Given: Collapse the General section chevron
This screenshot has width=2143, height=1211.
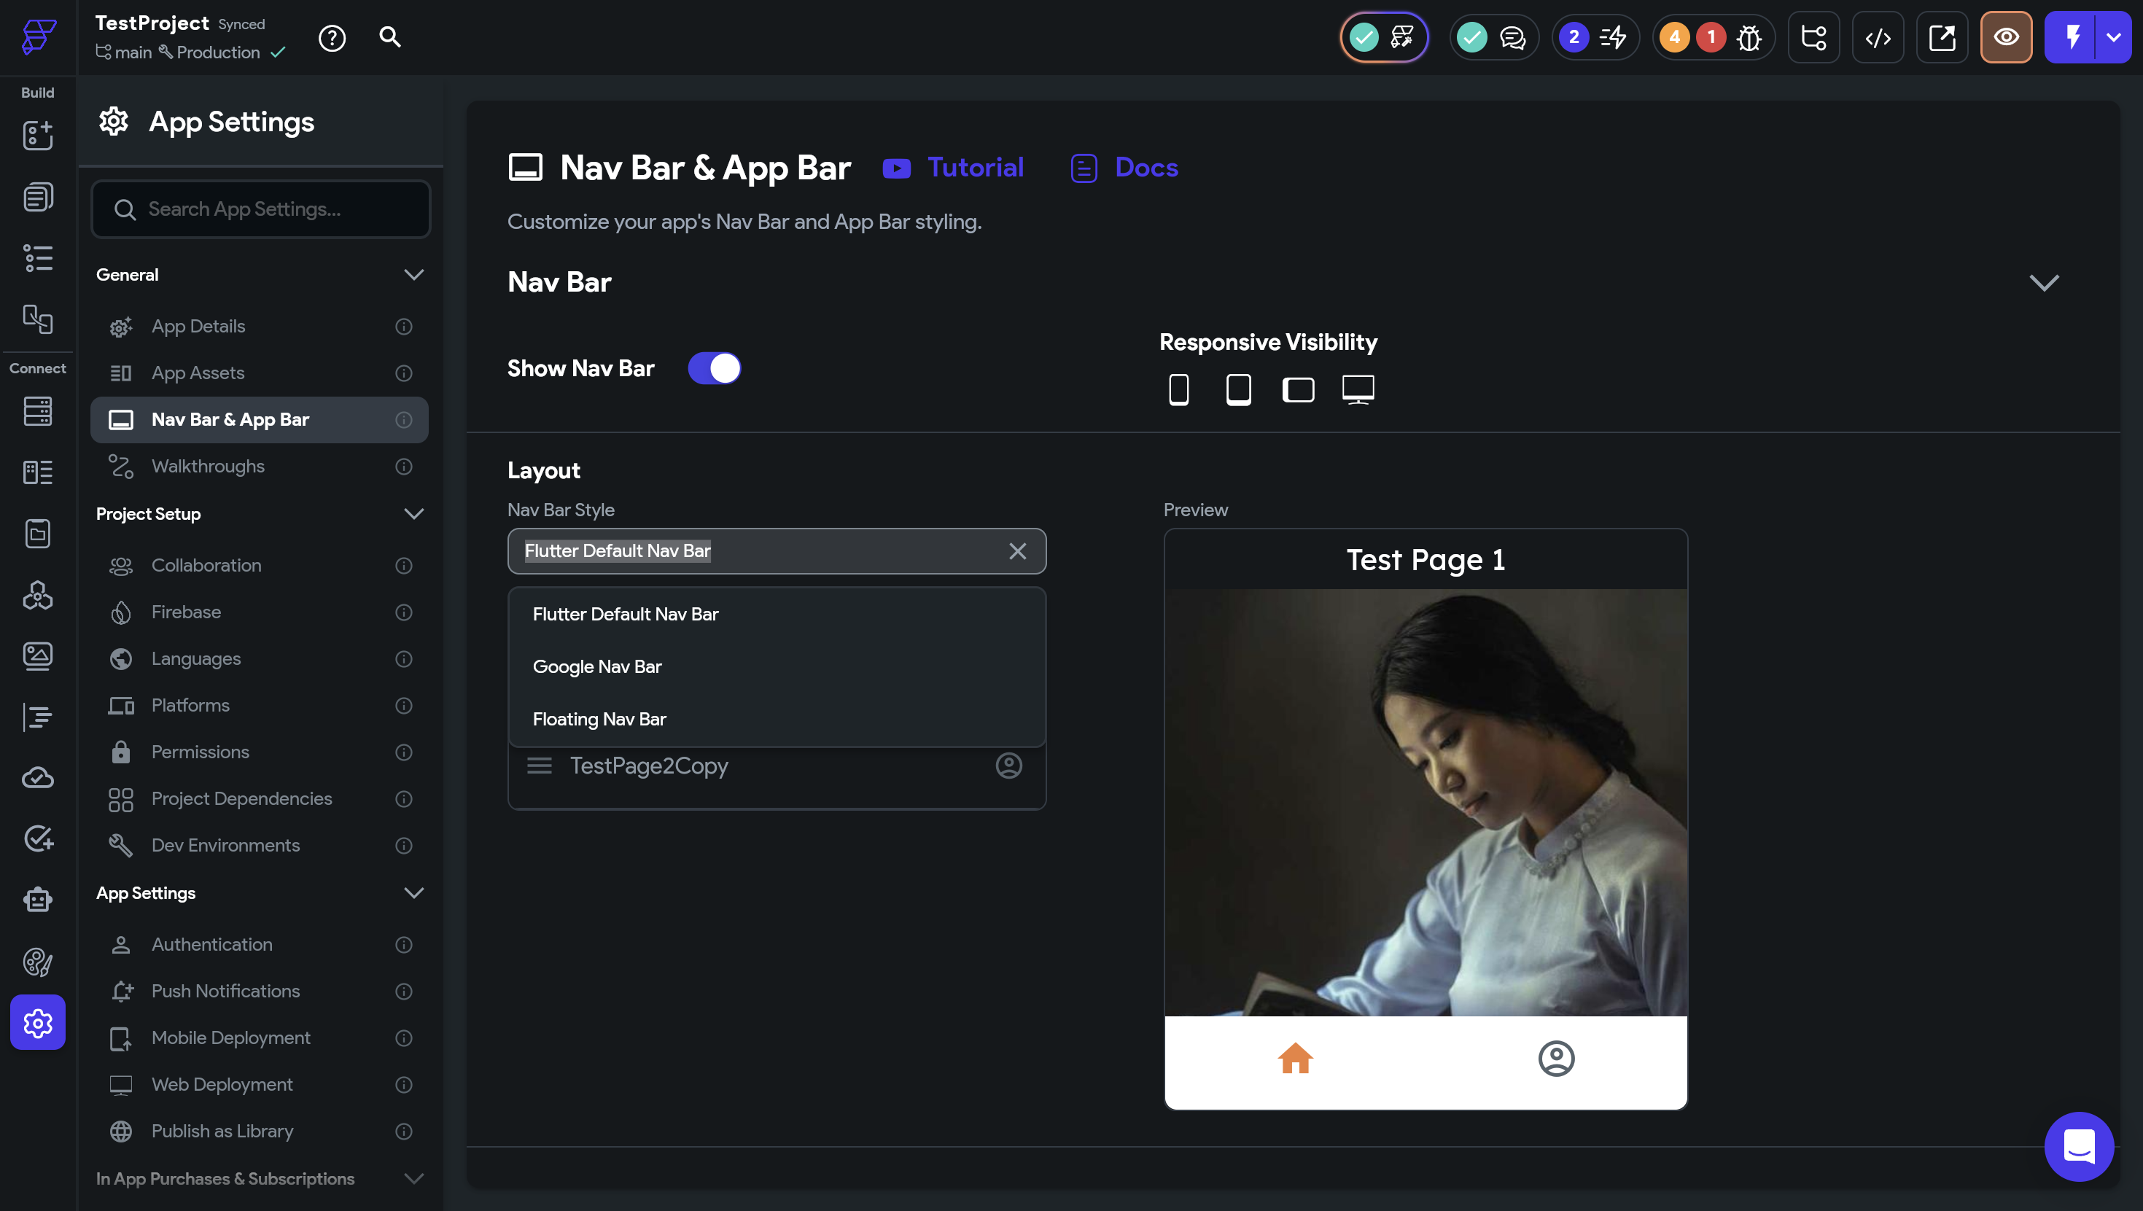Looking at the screenshot, I should coord(413,274).
